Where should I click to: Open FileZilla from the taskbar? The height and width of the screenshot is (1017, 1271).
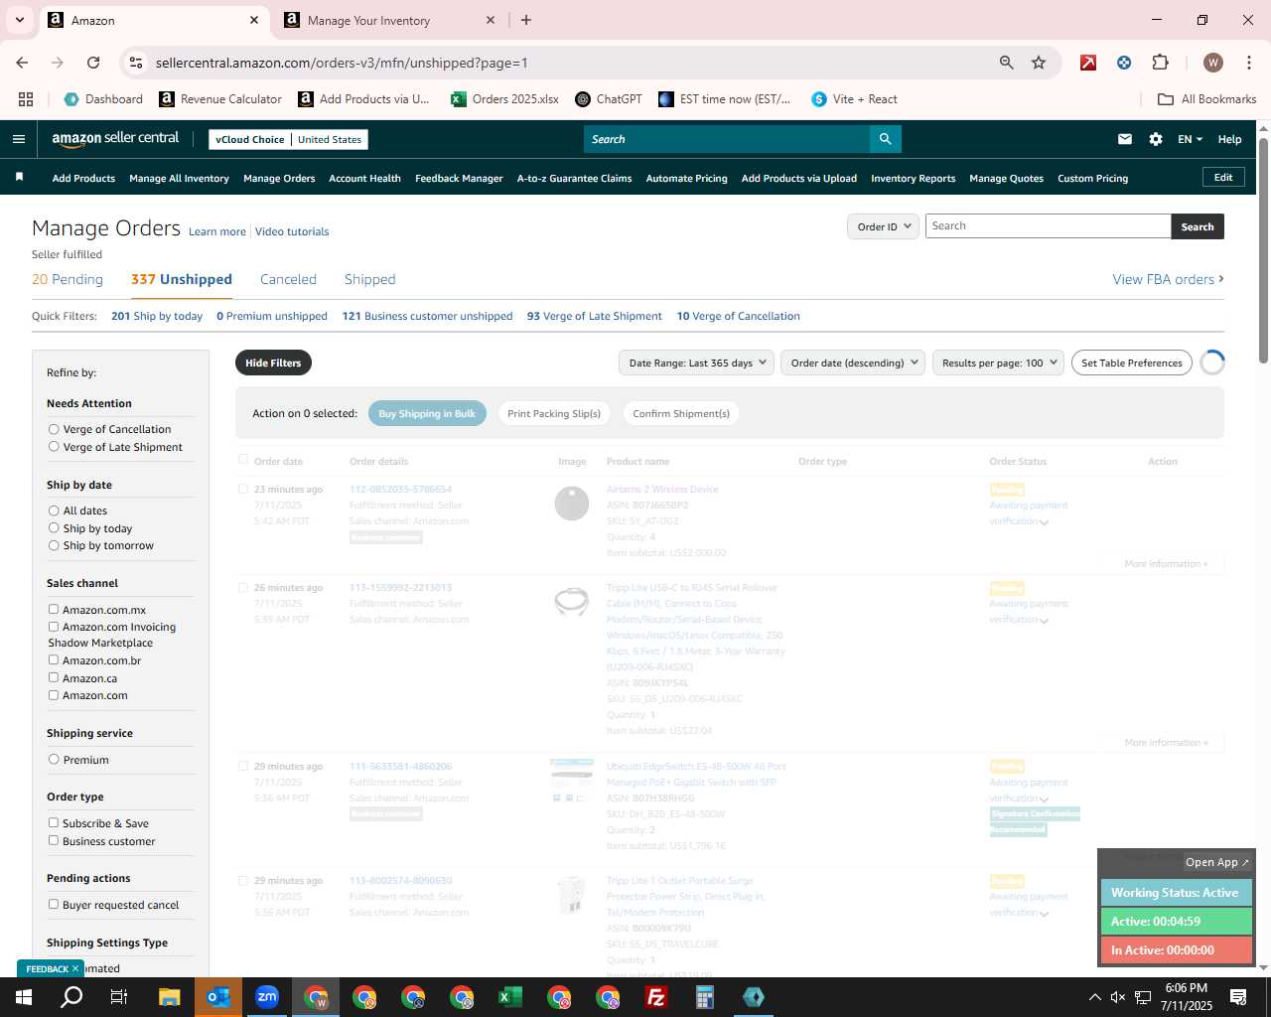(x=656, y=997)
